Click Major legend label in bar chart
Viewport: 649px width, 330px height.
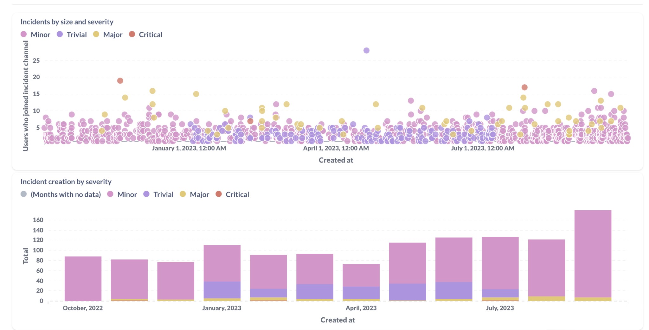click(x=199, y=194)
